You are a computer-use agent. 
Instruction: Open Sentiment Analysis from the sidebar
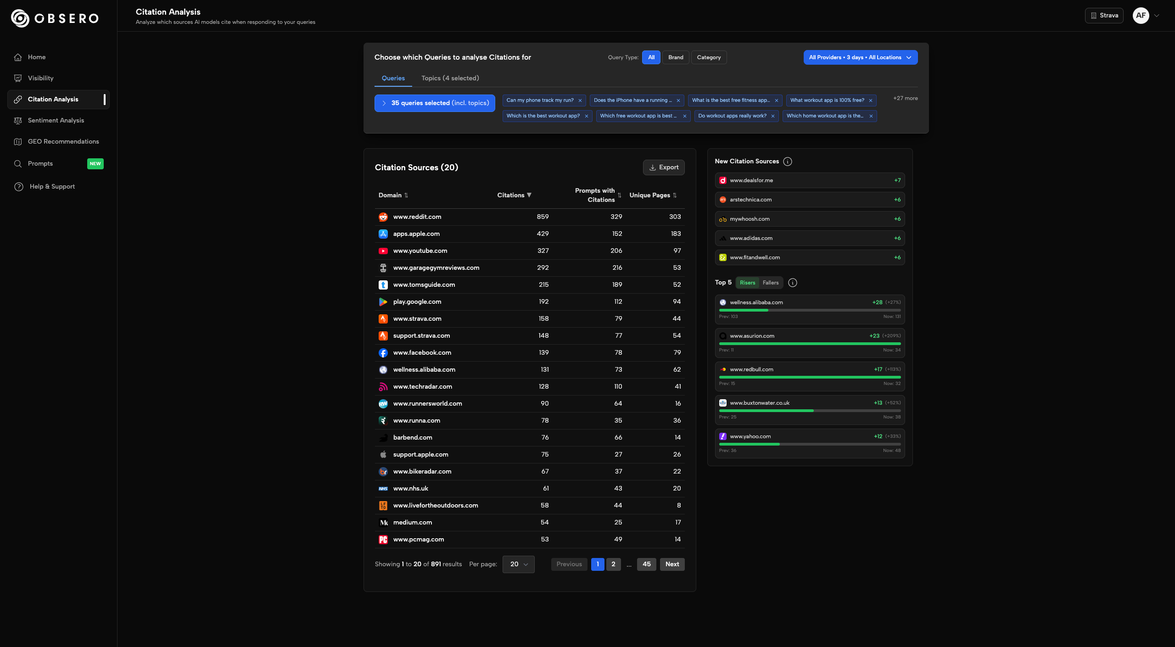[x=56, y=120]
